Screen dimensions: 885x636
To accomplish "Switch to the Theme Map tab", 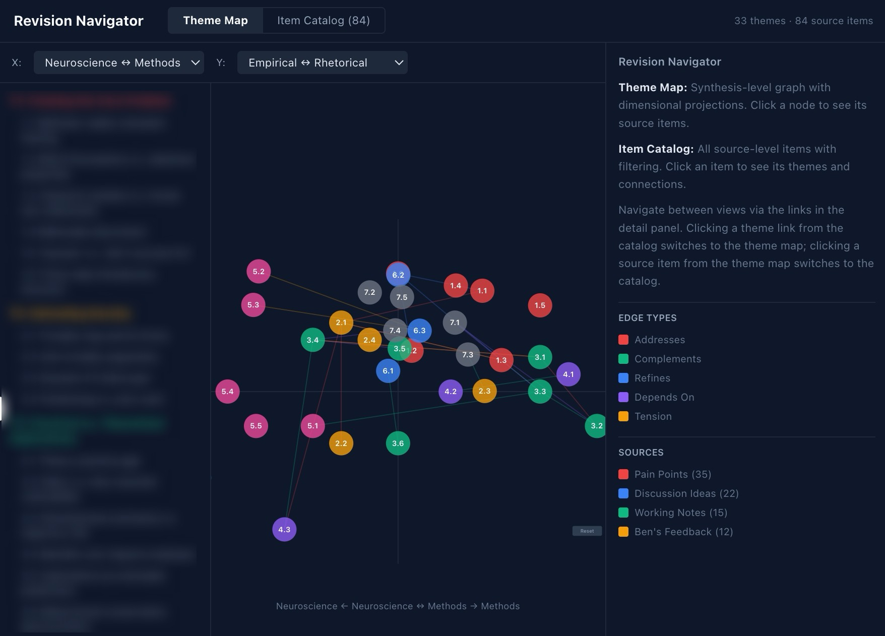I will 215,21.
